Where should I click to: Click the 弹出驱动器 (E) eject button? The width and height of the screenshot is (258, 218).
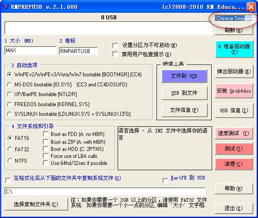234,71
